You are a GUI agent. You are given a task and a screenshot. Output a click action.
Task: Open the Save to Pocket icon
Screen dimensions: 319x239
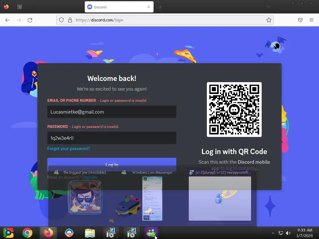pyautogui.click(x=300, y=20)
